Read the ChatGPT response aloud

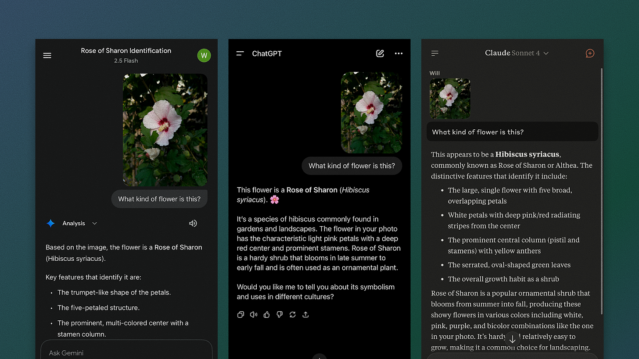254,314
